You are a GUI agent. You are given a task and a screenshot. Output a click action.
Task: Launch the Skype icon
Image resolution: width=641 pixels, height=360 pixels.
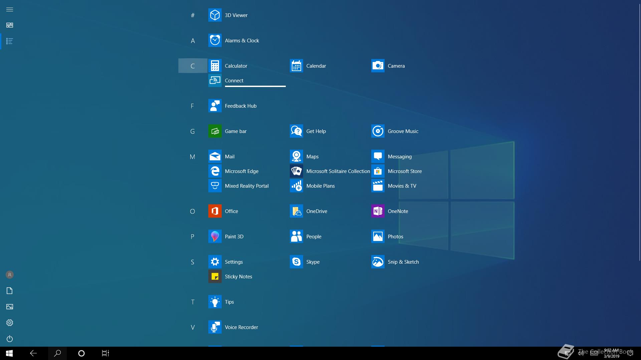[296, 262]
